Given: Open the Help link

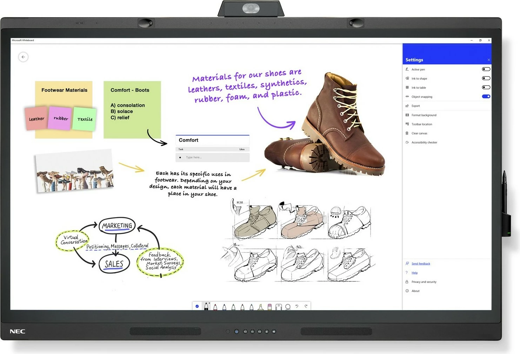Looking at the screenshot, I should pos(414,273).
